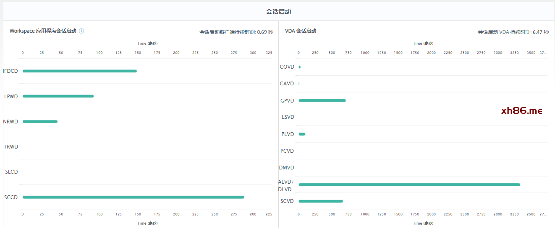Click the 会话启动 VDA 持续时间 6.47 秒 text
555x228 pixels.
513,32
